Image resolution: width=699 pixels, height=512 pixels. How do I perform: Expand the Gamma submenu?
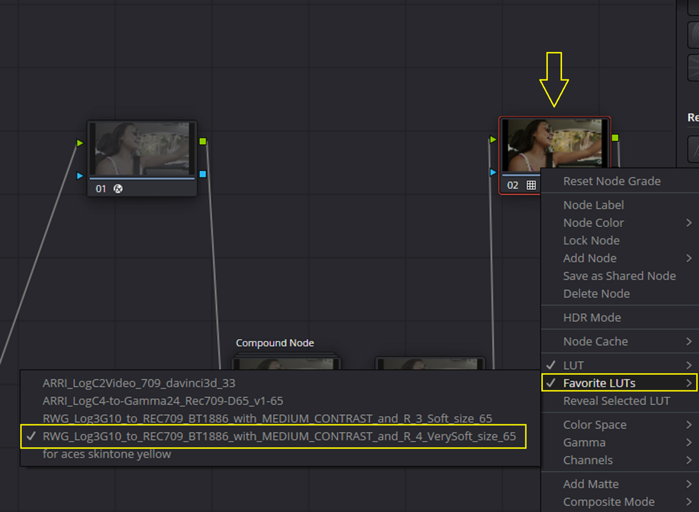pos(620,442)
